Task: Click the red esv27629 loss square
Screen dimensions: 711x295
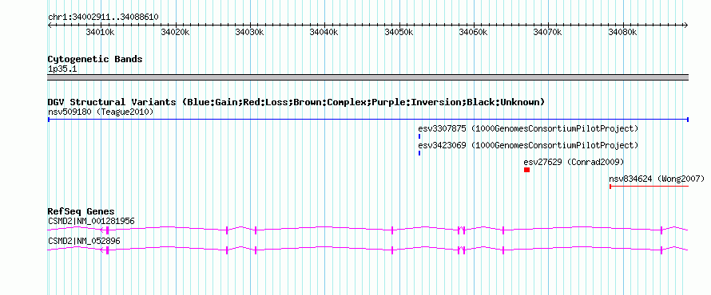Action: tap(527, 170)
